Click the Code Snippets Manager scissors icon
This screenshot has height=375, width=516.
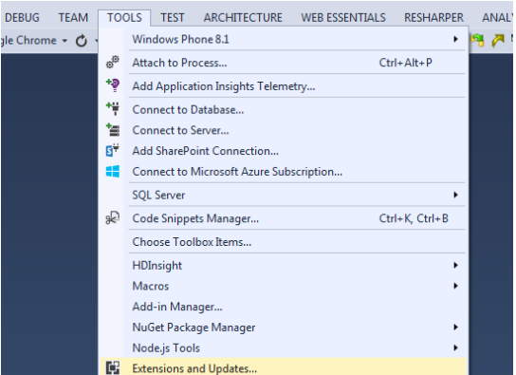[113, 218]
